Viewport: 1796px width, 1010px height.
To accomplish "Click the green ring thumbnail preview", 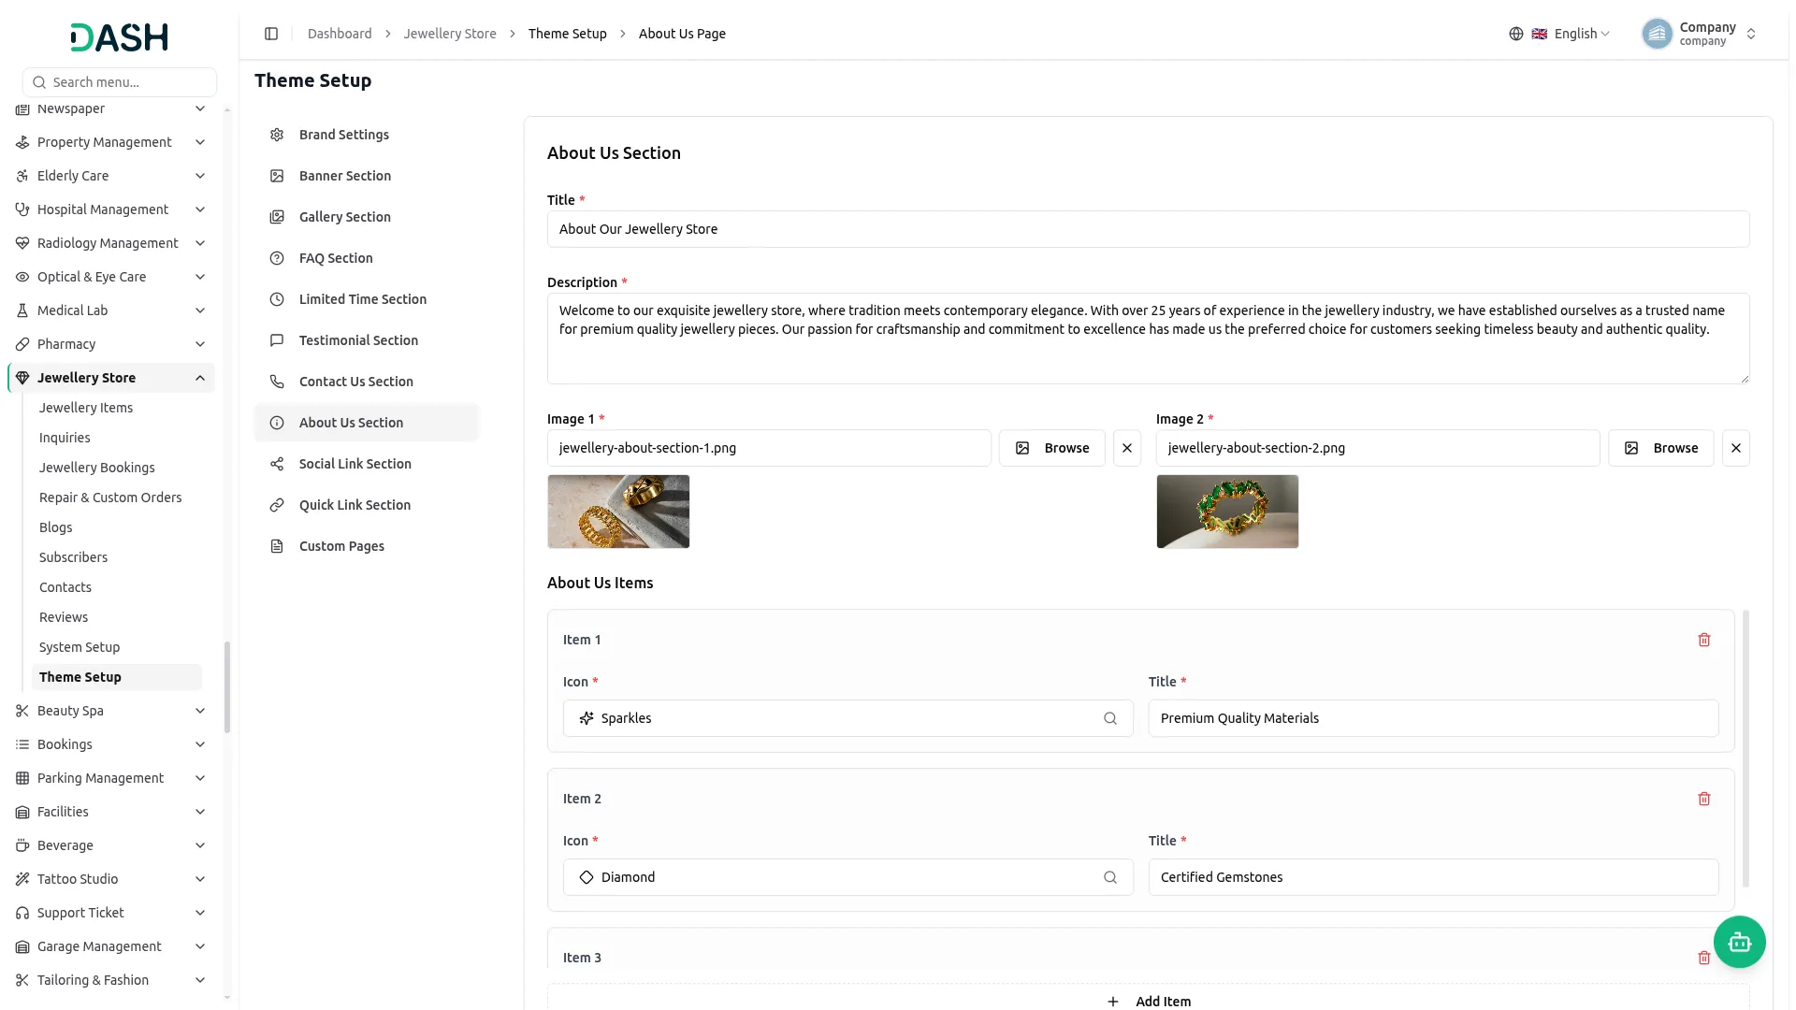I will tap(1227, 512).
